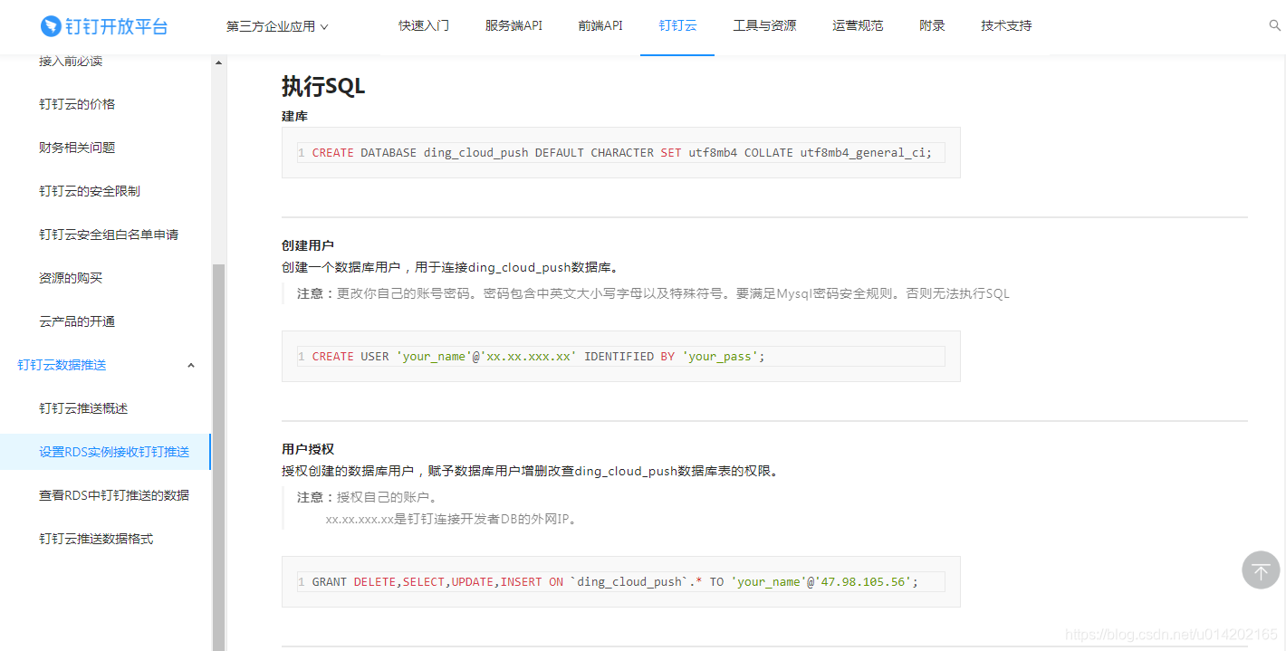This screenshot has height=651, width=1286.
Task: Click the CREATE DATABASE code line
Action: (x=621, y=153)
